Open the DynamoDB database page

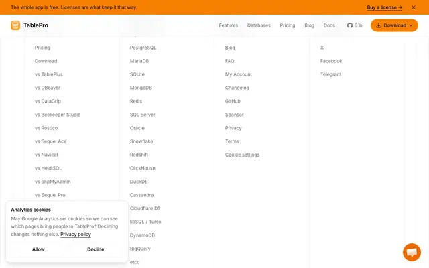tap(142, 235)
